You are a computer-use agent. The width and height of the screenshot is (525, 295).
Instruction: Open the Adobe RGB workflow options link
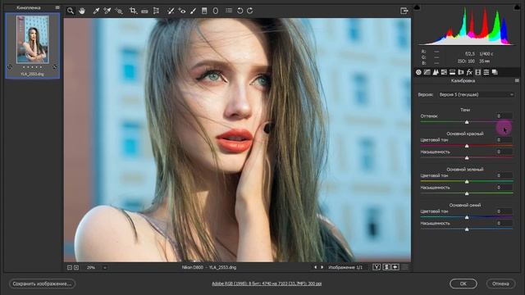point(267,284)
